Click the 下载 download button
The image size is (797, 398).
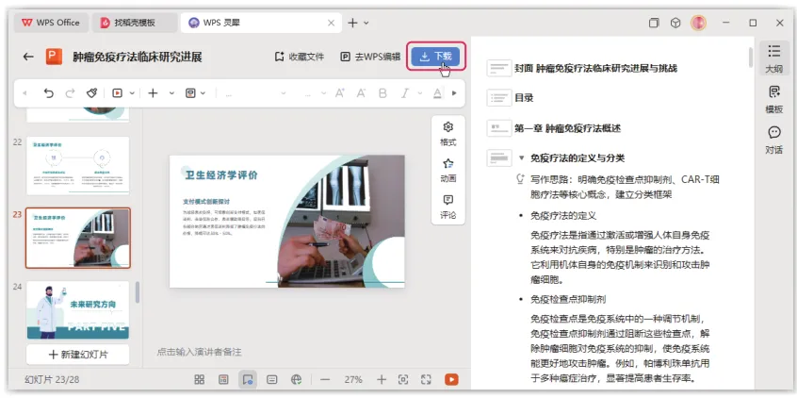[x=435, y=57]
